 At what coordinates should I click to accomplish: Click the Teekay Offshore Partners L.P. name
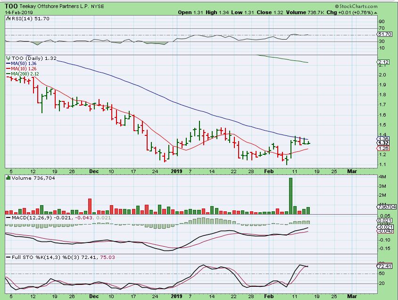[x=54, y=6]
